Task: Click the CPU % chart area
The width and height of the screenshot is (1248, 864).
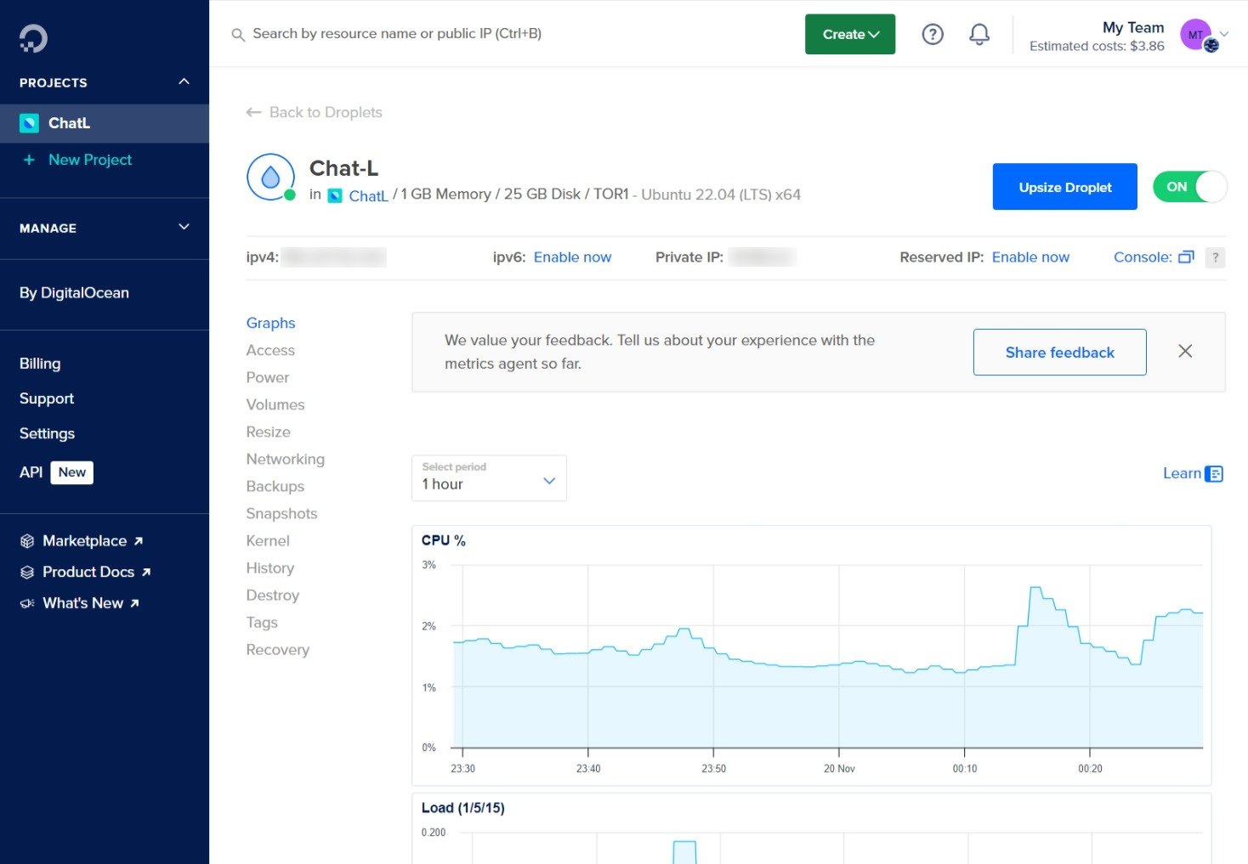Action: (x=828, y=656)
